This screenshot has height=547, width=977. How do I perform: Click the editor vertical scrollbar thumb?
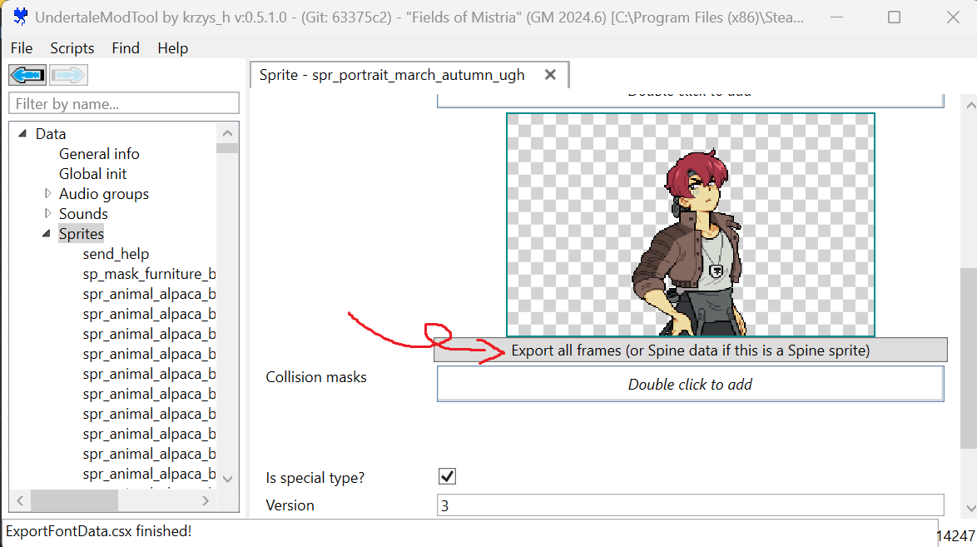click(x=969, y=357)
